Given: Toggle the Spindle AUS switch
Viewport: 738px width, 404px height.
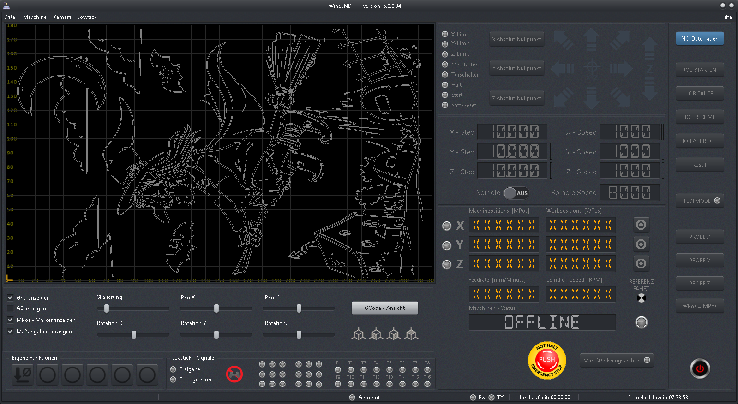Looking at the screenshot, I should 516,193.
